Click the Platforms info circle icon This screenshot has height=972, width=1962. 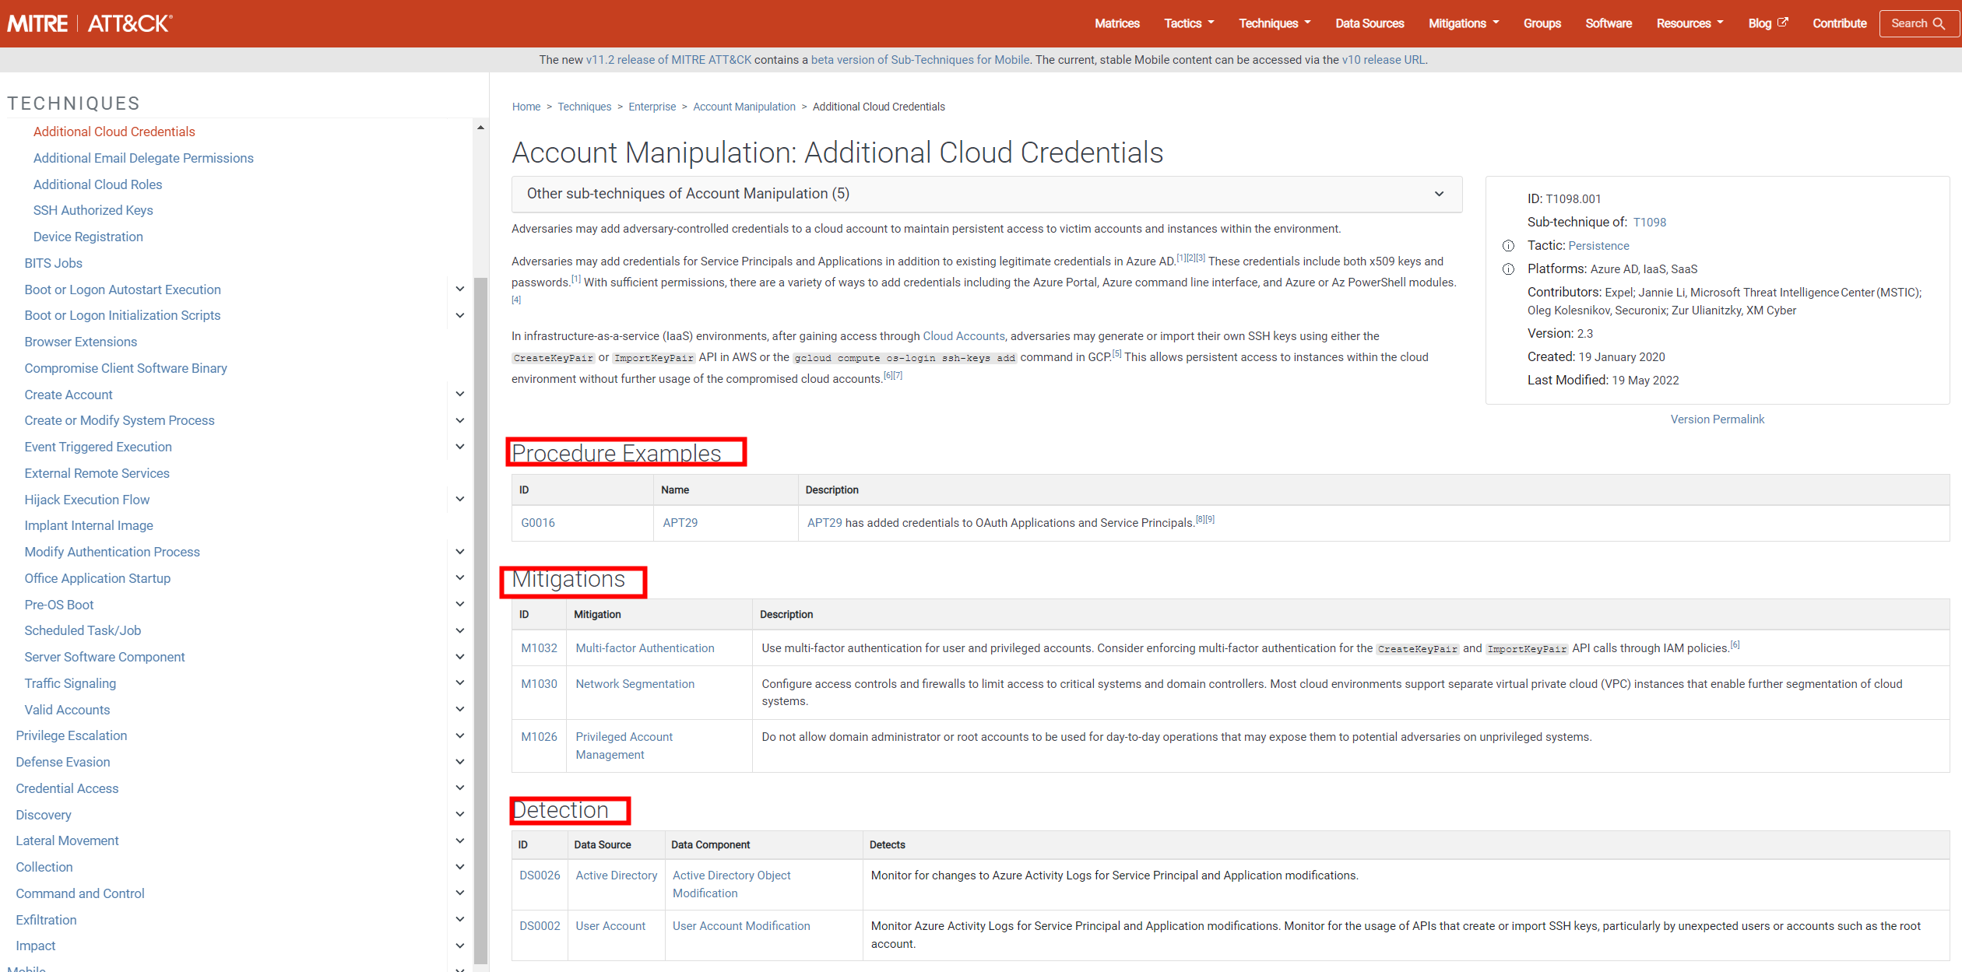1508,269
